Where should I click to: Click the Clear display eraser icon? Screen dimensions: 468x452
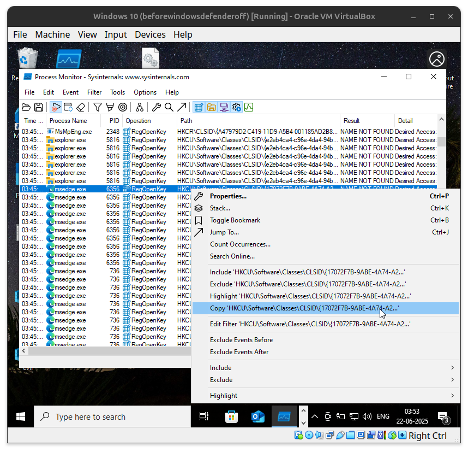pos(81,107)
